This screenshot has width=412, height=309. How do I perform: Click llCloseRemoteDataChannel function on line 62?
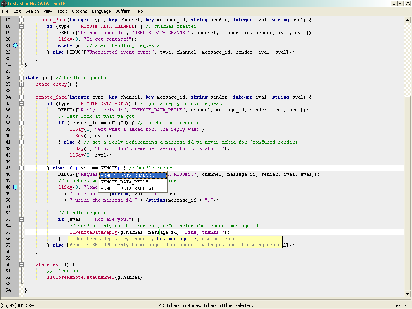(81, 278)
